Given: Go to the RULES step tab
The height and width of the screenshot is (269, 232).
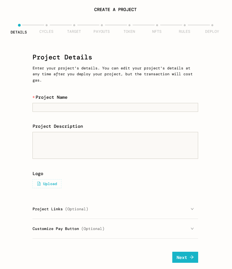Looking at the screenshot, I should tap(184, 31).
